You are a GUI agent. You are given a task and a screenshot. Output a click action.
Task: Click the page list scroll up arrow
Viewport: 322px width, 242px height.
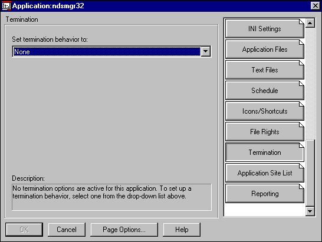310,23
